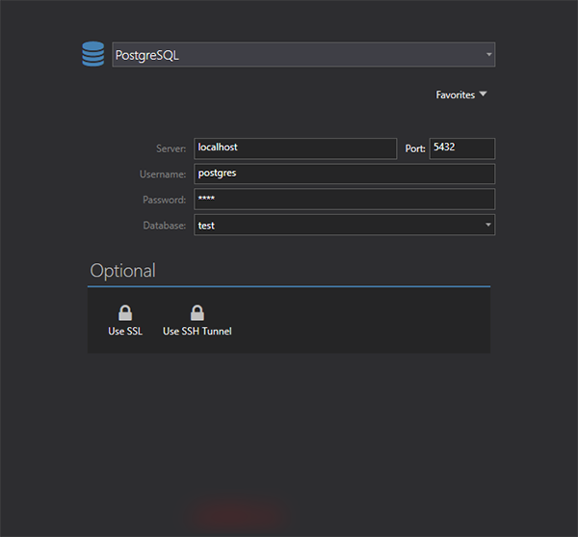Screen dimensions: 578x537
Task: Click the Server field containing localhost
Action: (296, 148)
